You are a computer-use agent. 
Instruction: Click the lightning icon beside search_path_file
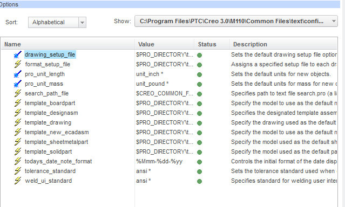click(x=18, y=93)
